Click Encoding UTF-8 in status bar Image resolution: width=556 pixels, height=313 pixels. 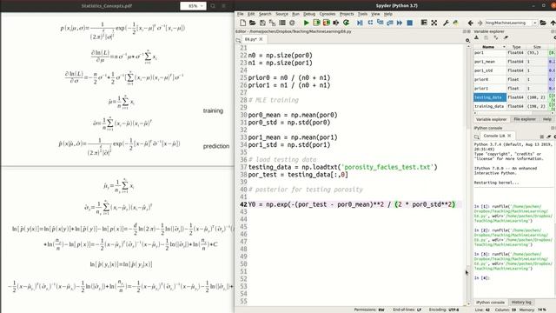tap(444, 310)
